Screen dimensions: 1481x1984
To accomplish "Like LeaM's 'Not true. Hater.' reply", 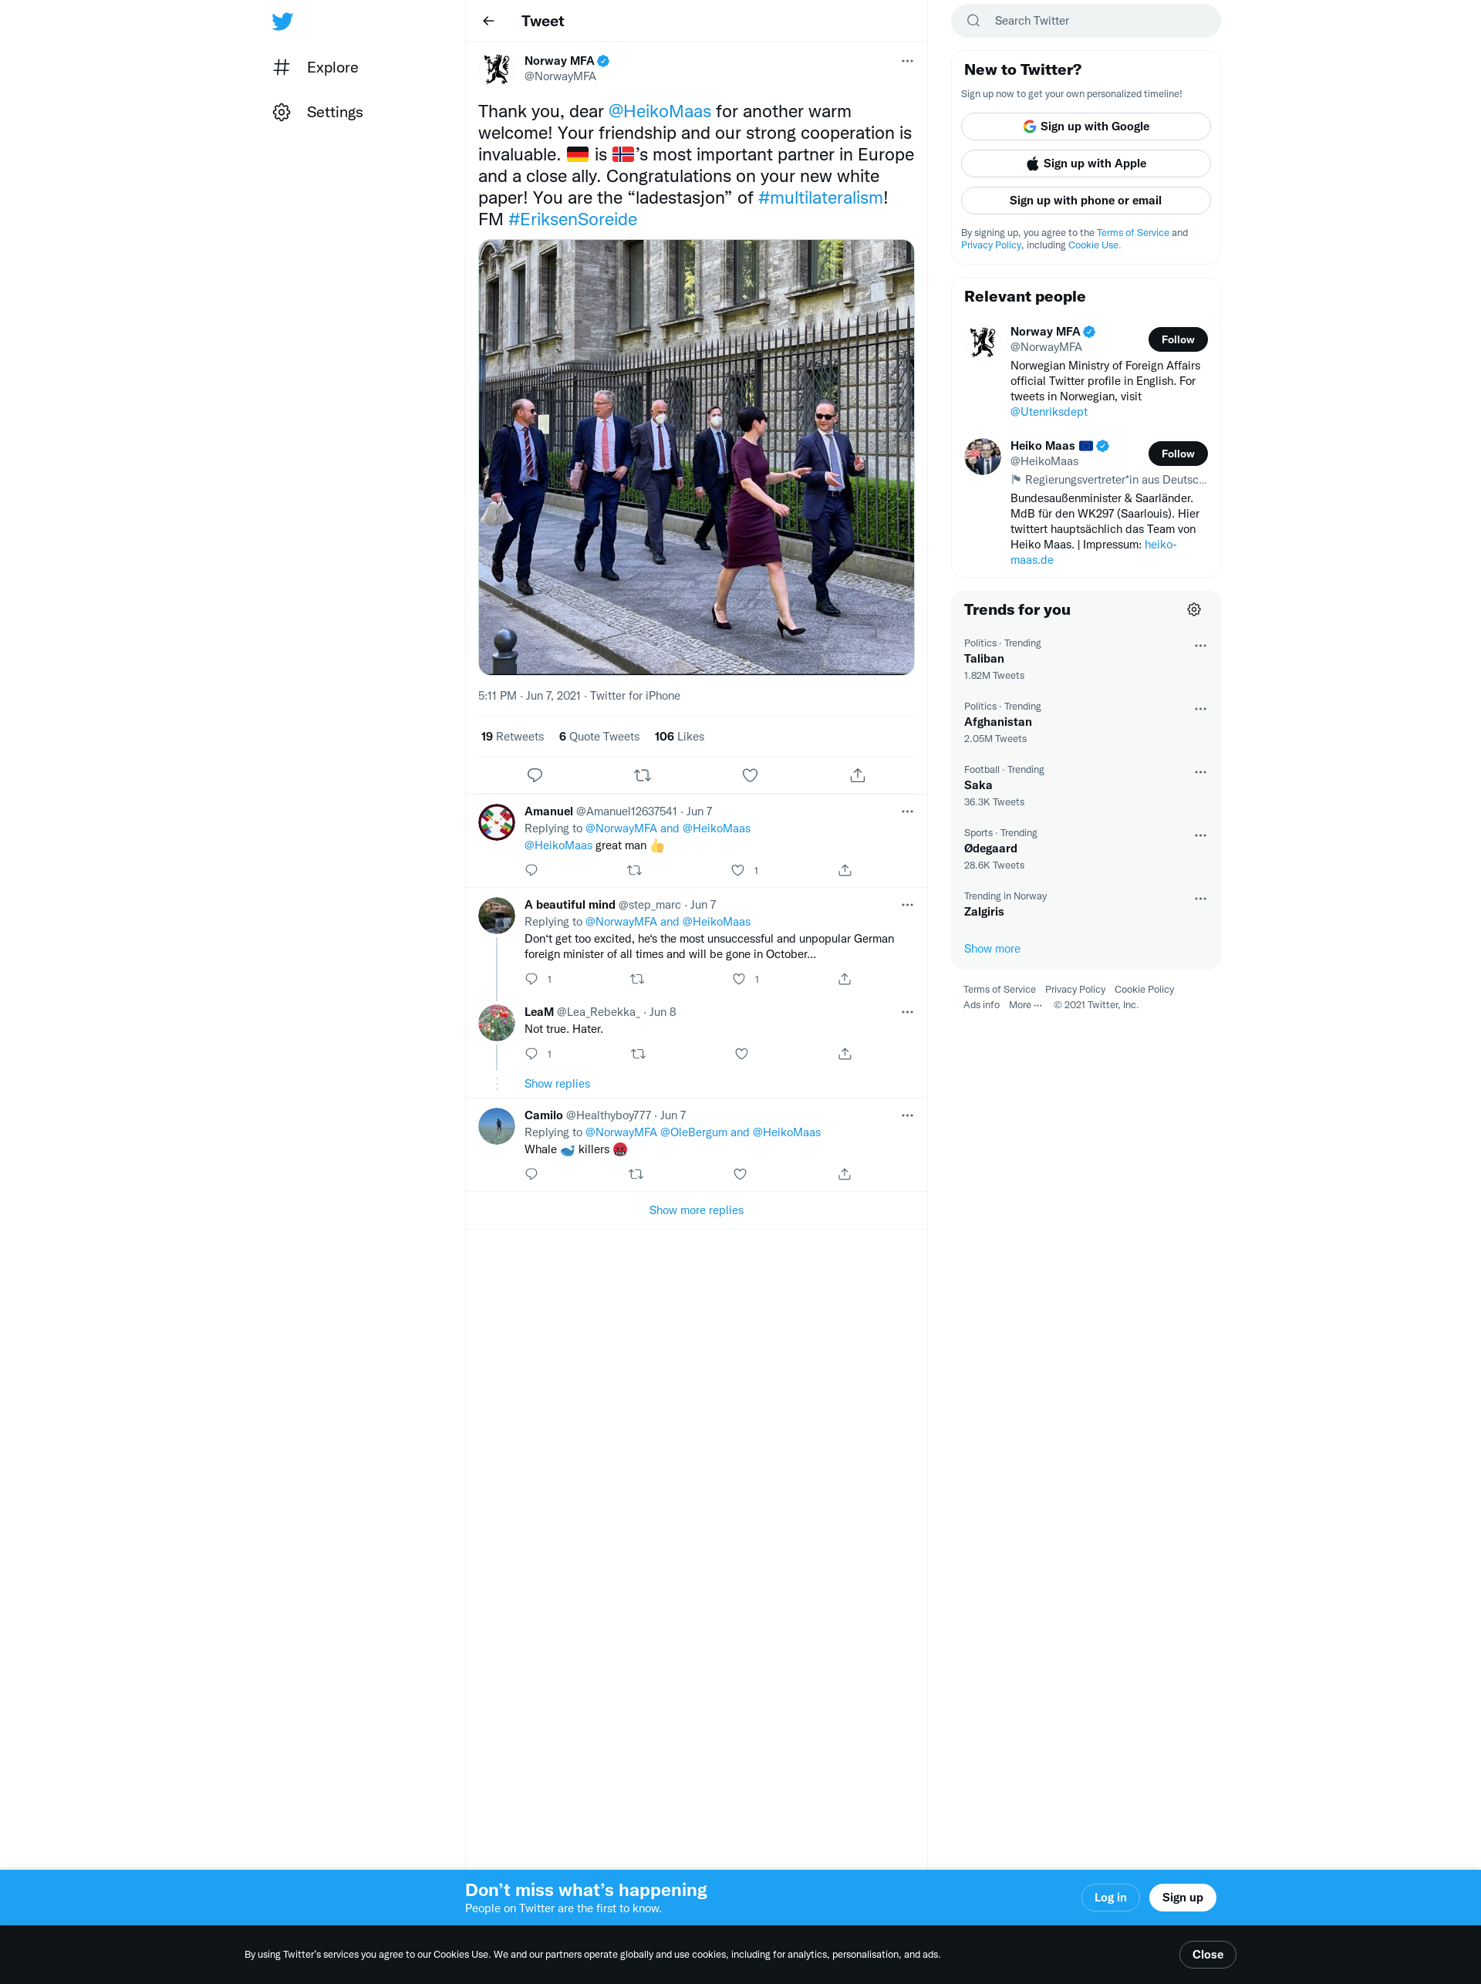I will pos(741,1054).
